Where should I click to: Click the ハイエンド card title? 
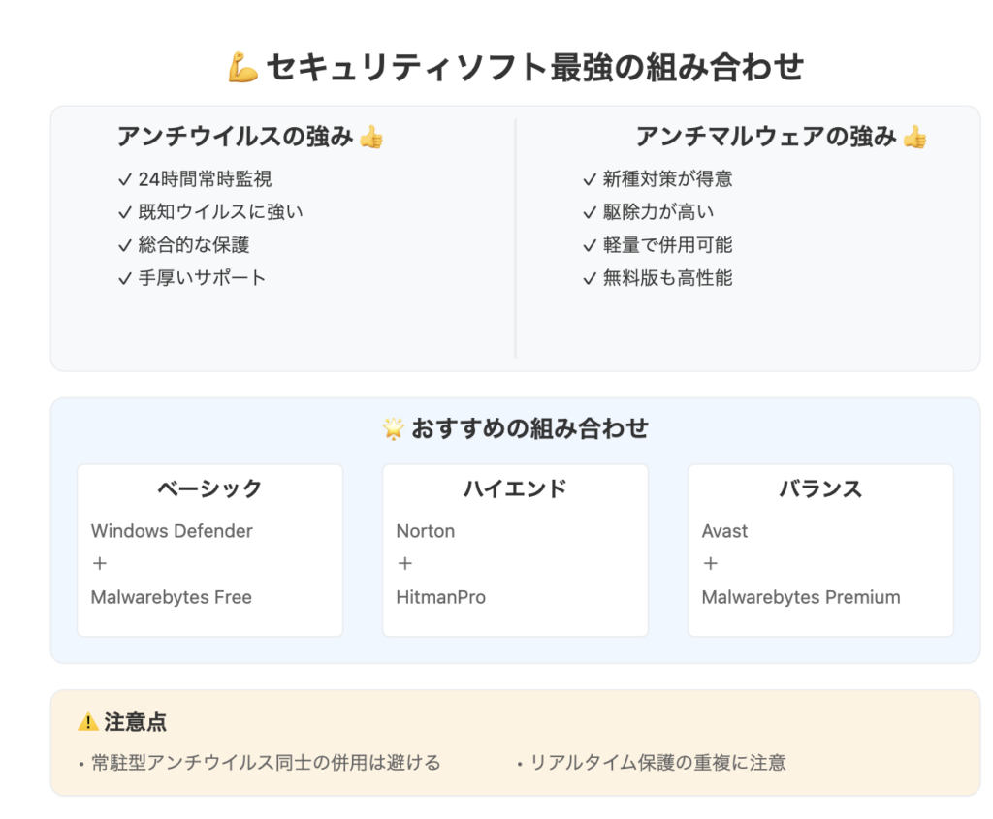pyautogui.click(x=515, y=488)
